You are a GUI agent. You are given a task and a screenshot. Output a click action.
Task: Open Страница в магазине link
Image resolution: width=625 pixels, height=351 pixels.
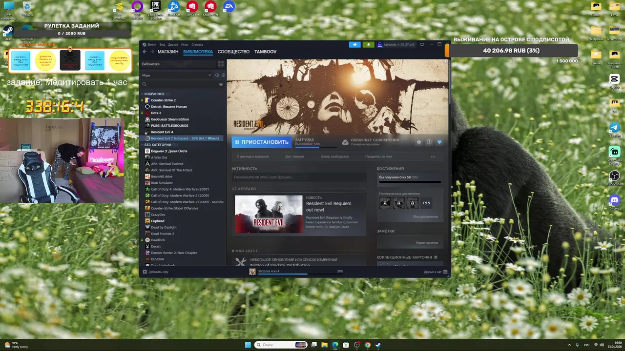click(253, 156)
